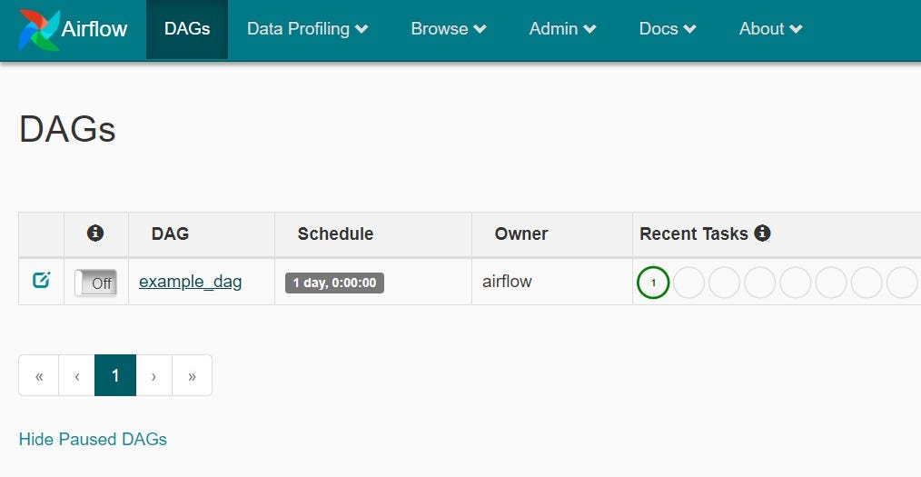Click Hide Paused DAGs link
Viewport: 921px width, 477px height.
click(x=93, y=440)
